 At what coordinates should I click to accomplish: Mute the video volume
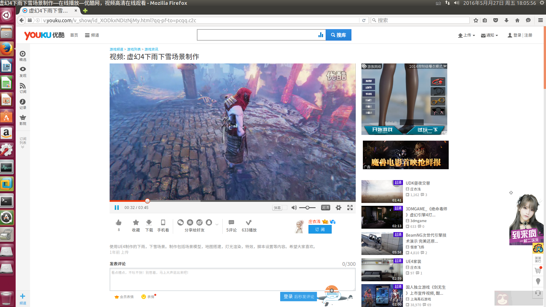coord(294,208)
